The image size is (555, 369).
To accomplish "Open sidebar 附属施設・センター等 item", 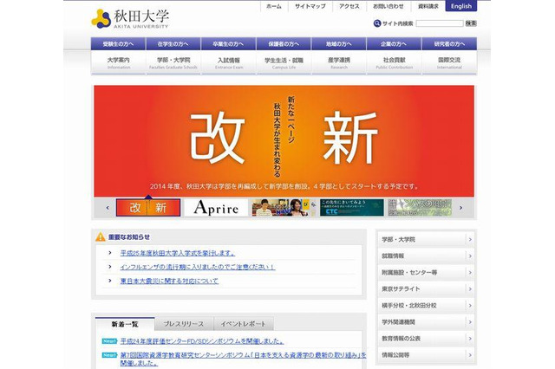I will click(x=426, y=273).
